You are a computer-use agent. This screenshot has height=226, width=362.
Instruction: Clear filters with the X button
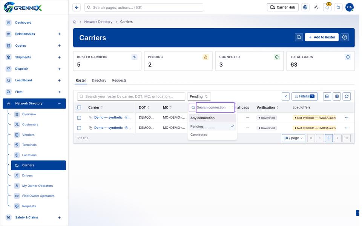(285, 96)
